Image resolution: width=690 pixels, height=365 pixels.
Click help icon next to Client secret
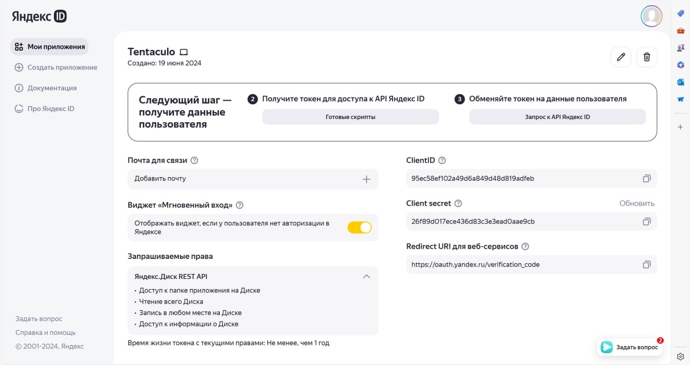click(x=458, y=203)
